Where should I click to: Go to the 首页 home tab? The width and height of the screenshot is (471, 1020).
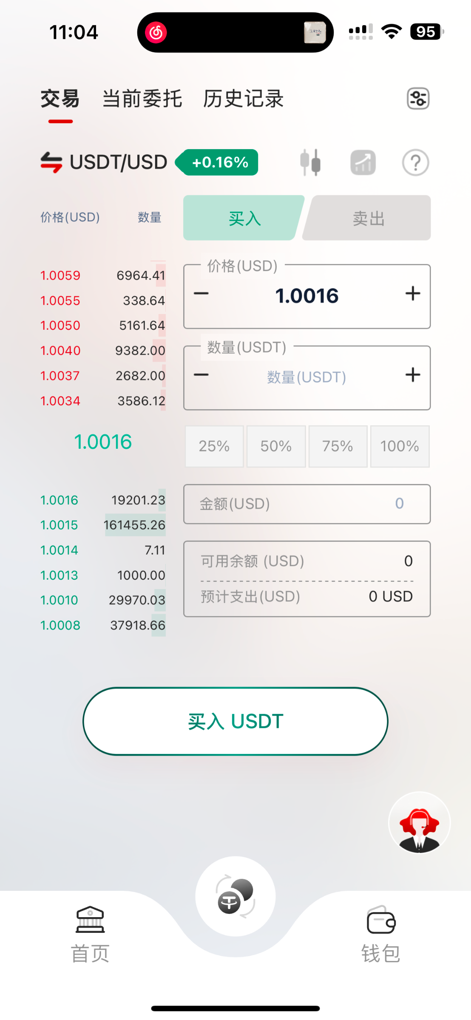(x=90, y=934)
